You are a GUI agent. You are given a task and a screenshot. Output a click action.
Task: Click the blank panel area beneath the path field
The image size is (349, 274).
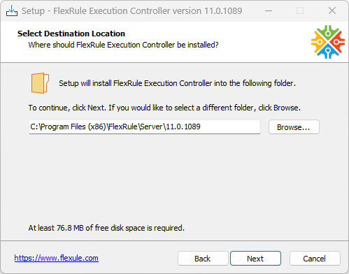coord(174,177)
